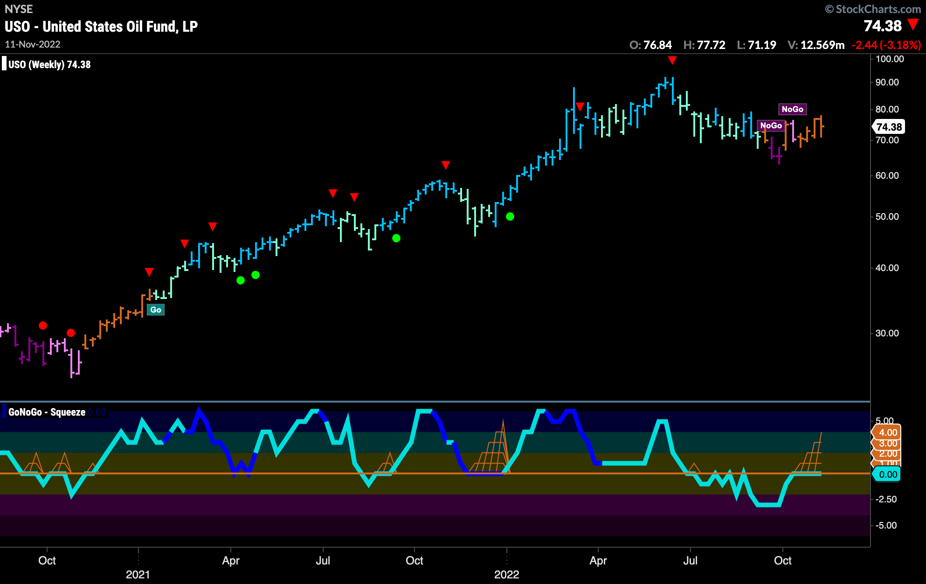The width and height of the screenshot is (926, 584).
Task: Click the '100.00' price axis label
Action: (x=890, y=59)
